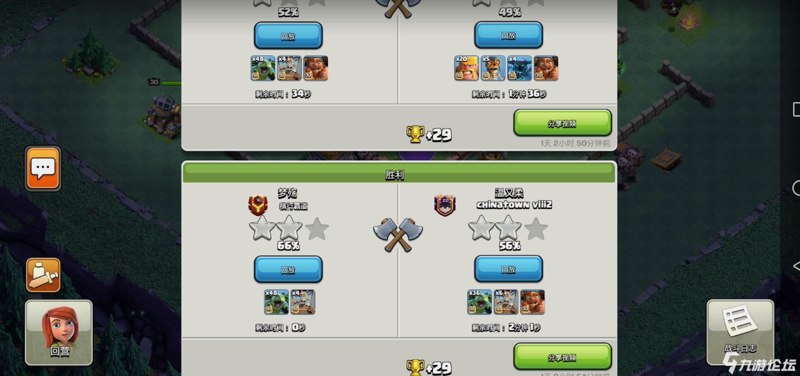Tap the villager Return Home (回营) button
800x376 pixels.
click(x=59, y=332)
